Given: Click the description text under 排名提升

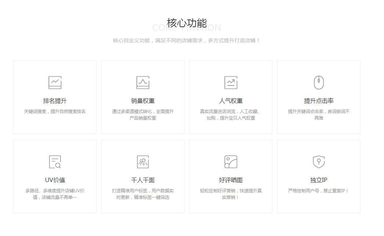Looking at the screenshot, I should coord(55,112).
